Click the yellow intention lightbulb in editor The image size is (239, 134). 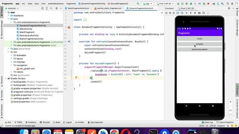tap(76, 78)
